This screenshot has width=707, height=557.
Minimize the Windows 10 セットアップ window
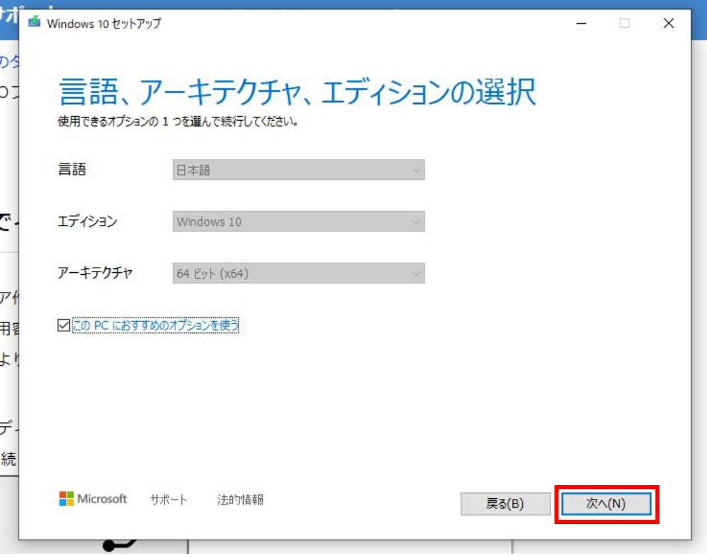(582, 23)
